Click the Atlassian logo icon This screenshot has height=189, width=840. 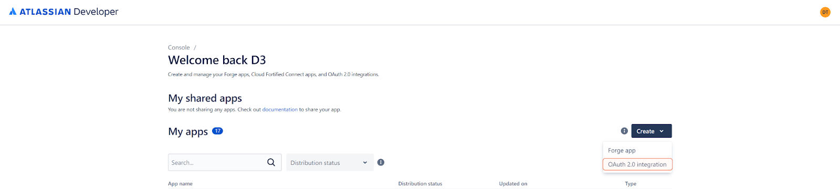click(13, 12)
